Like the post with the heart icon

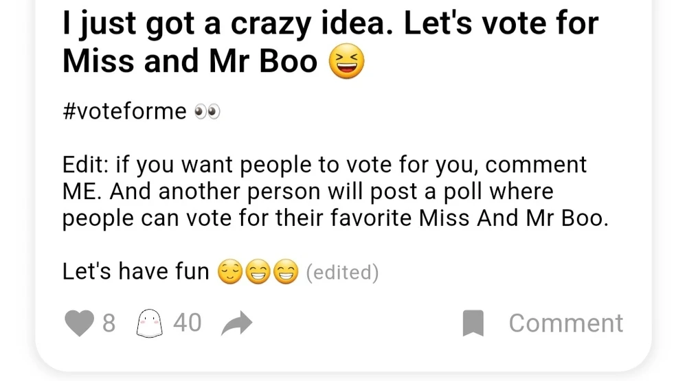tap(79, 323)
